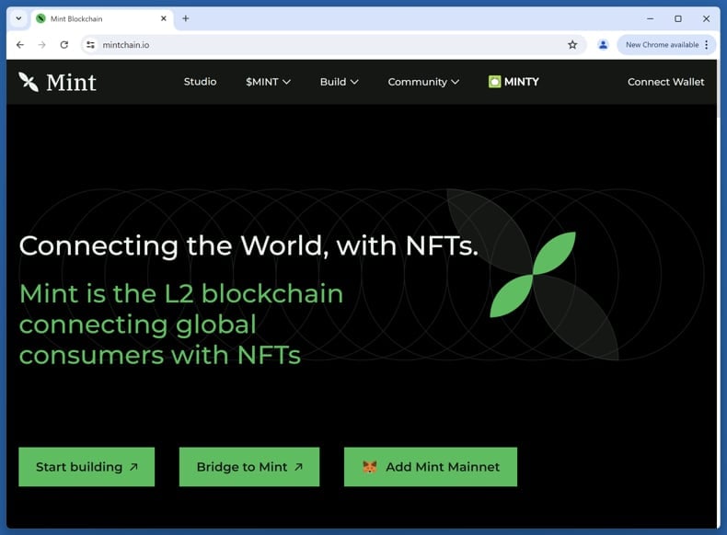Expand the Community dropdown menu

coord(423,82)
